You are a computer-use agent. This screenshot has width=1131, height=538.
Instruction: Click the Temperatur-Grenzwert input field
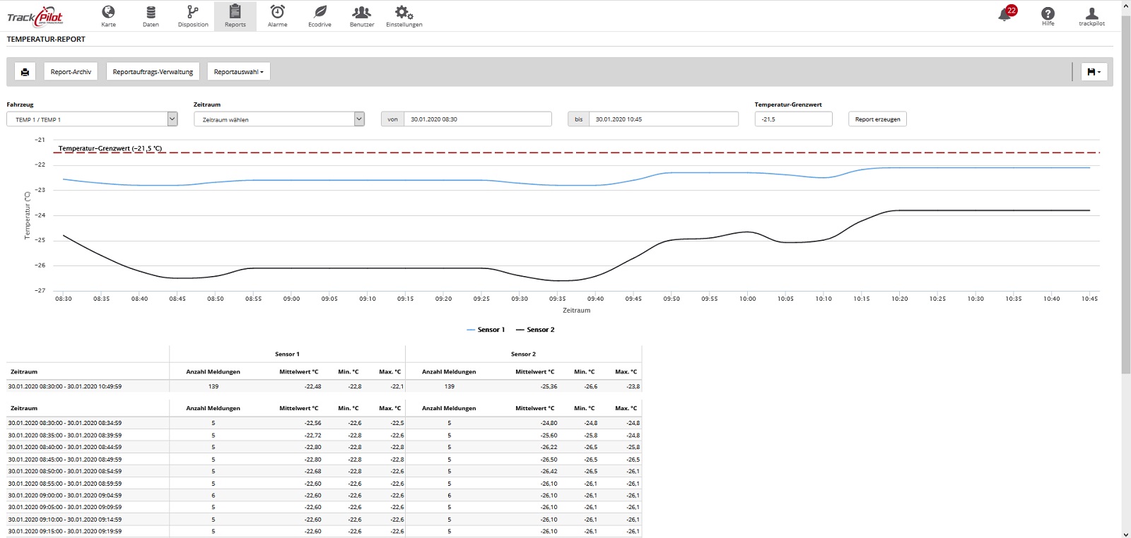[x=793, y=119]
